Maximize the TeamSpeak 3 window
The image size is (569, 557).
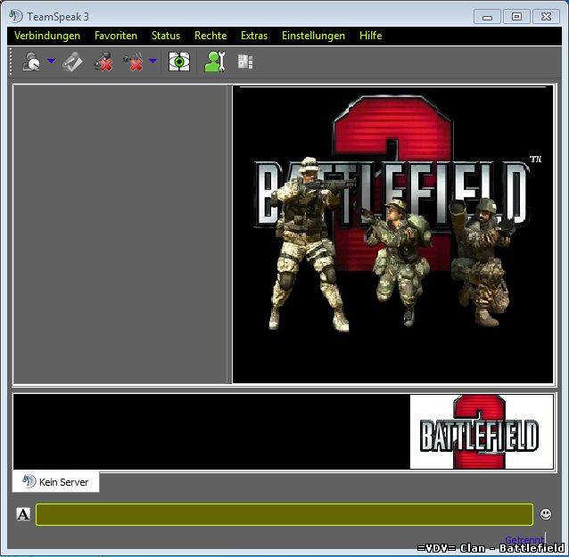pos(516,17)
